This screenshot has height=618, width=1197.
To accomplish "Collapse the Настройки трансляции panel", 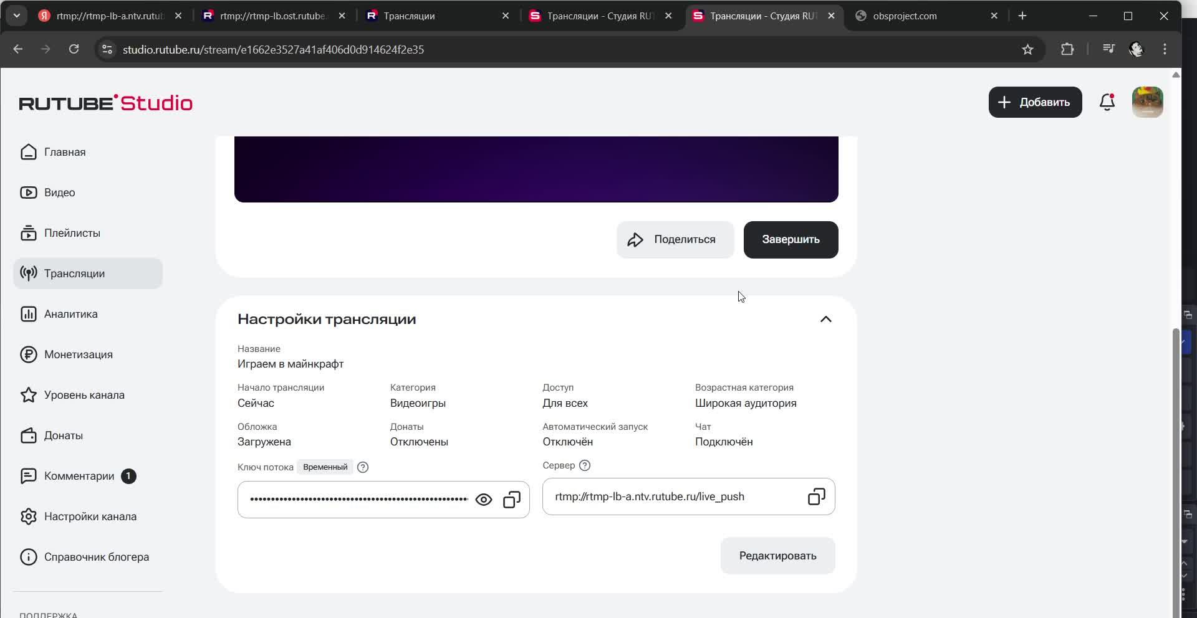I will (x=825, y=319).
